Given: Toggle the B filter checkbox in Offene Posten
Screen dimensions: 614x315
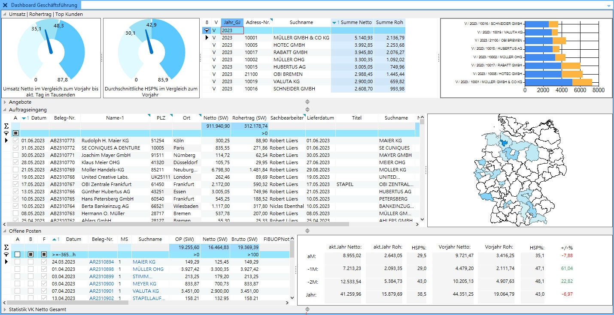Looking at the screenshot, I should [30, 255].
